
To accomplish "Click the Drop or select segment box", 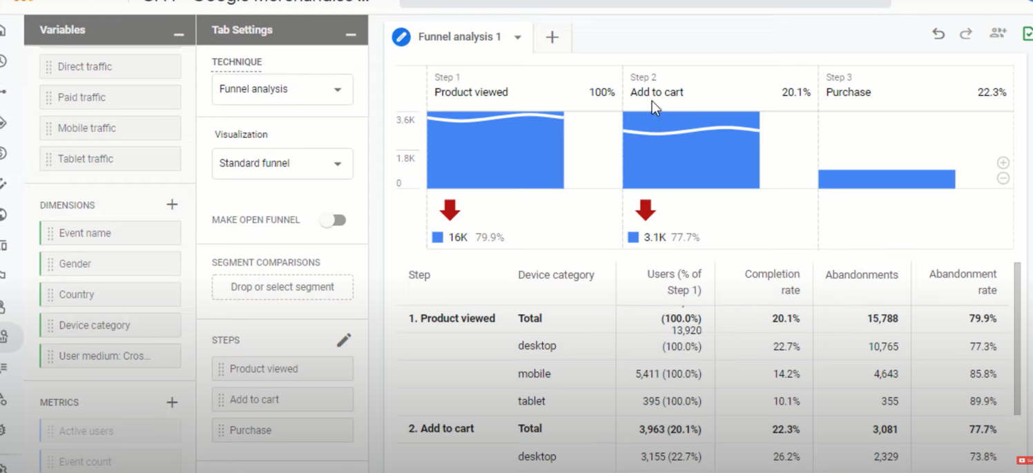I will coord(282,287).
